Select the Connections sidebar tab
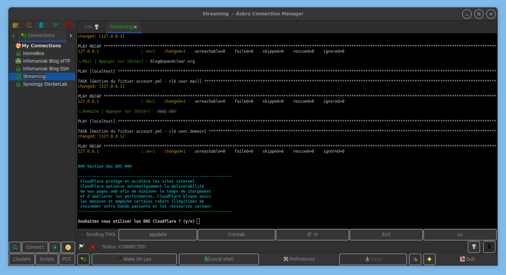Screen dimensions: 506x275 point(41,35)
